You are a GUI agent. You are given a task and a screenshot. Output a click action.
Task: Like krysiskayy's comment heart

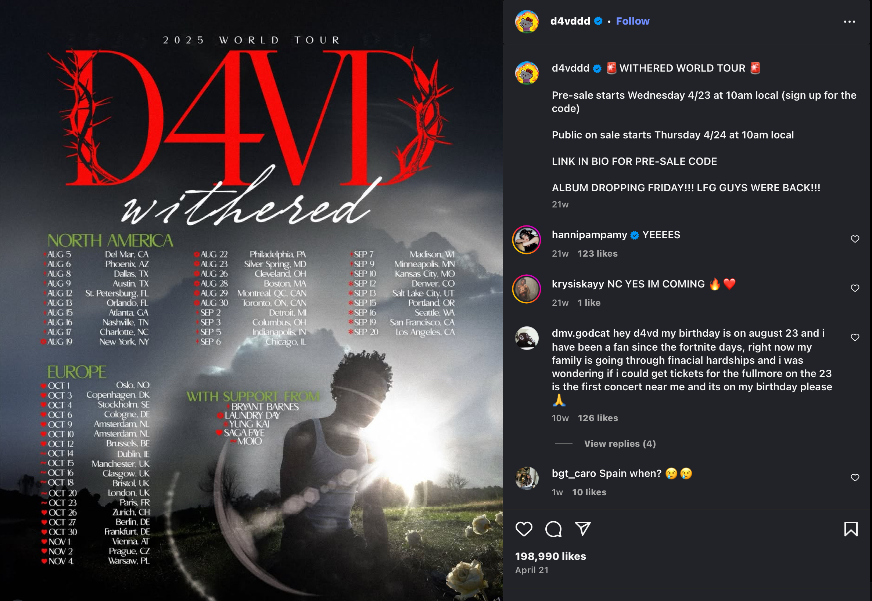point(855,288)
